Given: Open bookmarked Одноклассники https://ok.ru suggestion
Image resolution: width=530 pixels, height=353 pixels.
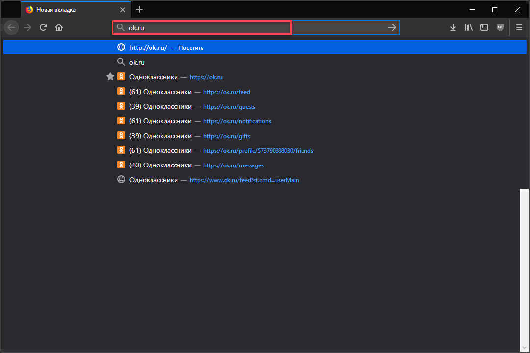Looking at the screenshot, I should click(176, 77).
